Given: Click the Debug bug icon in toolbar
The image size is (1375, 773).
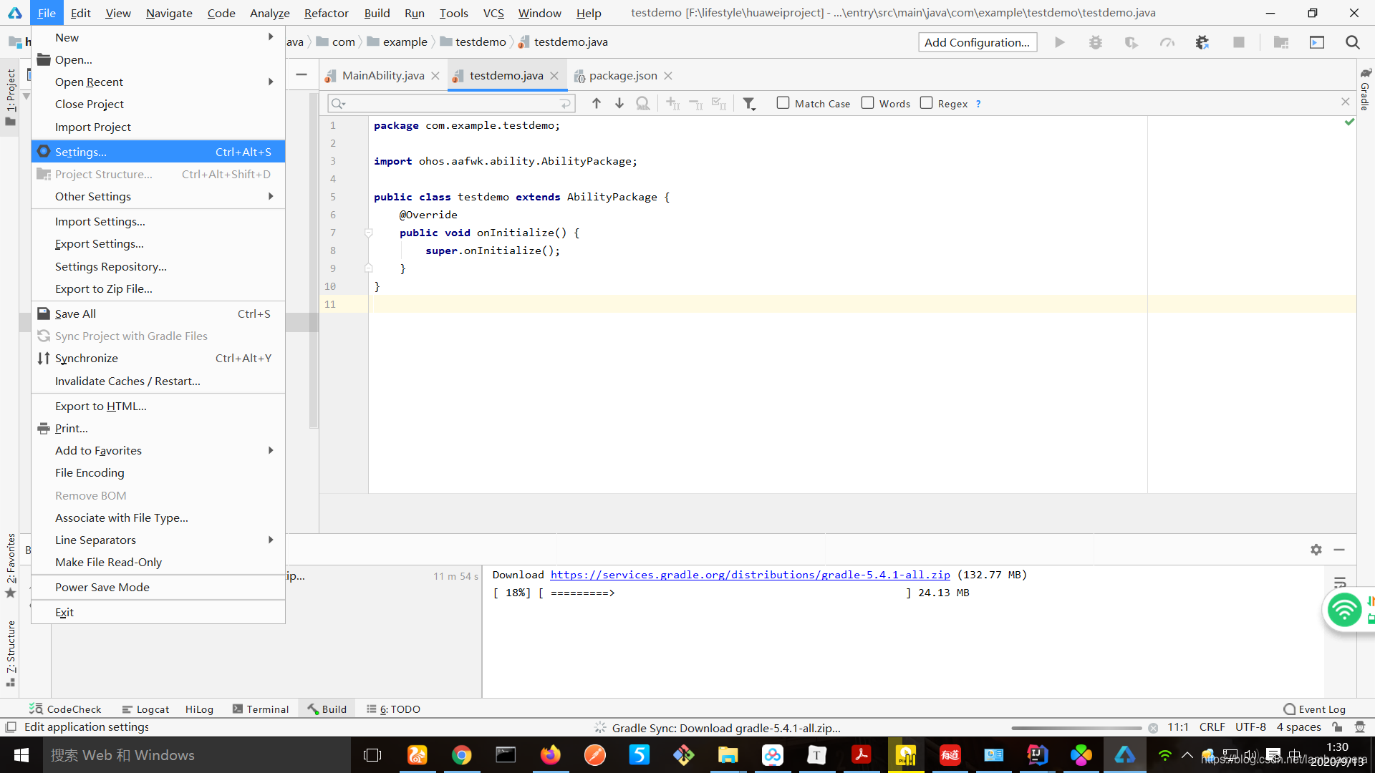Looking at the screenshot, I should pyautogui.click(x=1095, y=42).
